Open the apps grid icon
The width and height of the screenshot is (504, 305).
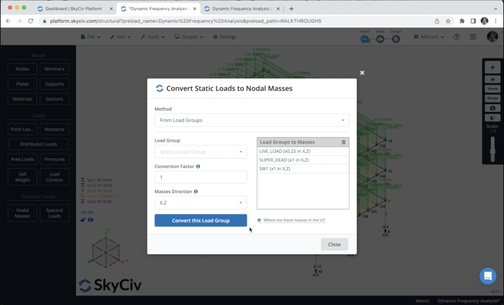[x=473, y=37]
